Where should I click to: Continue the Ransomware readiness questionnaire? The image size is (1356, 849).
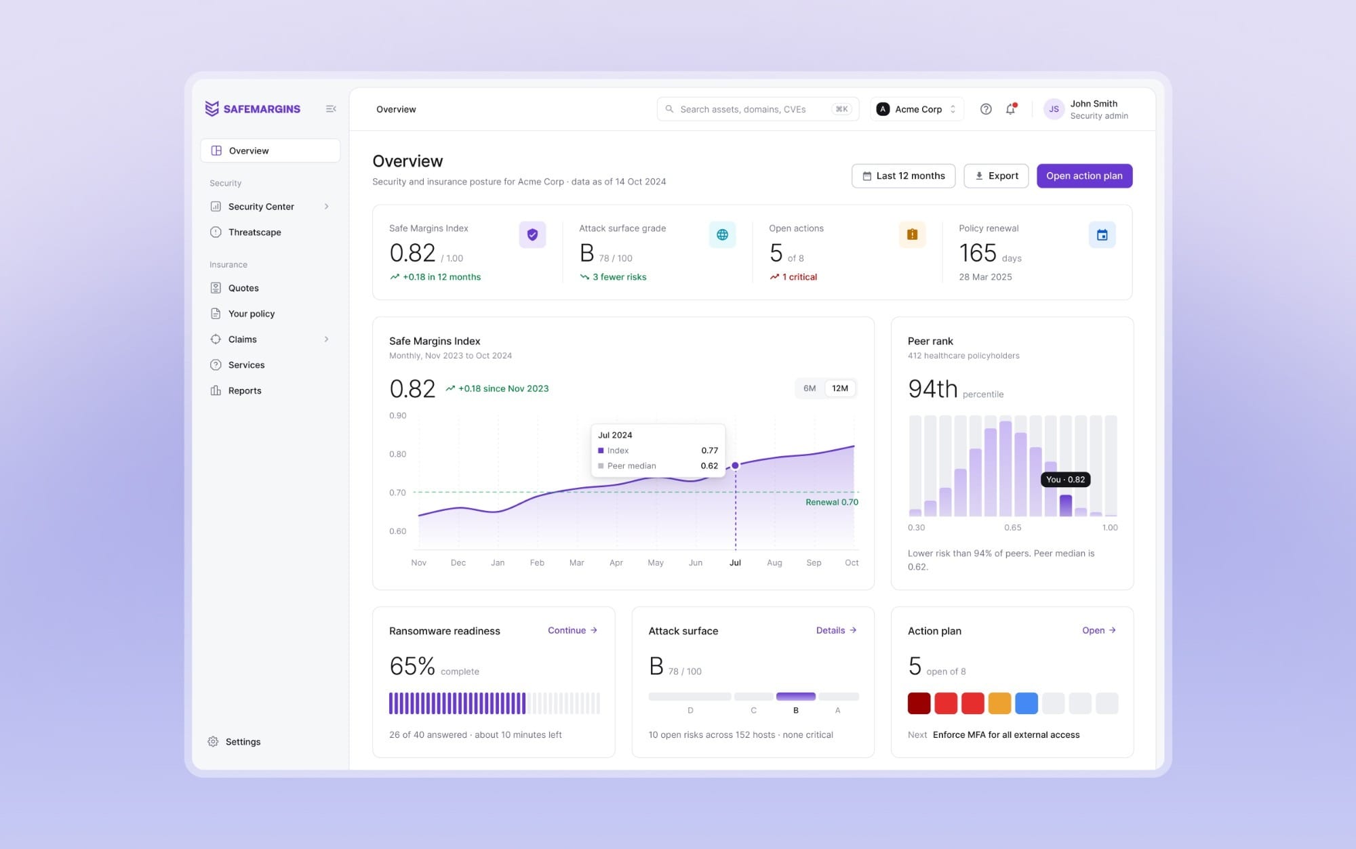[572, 630]
